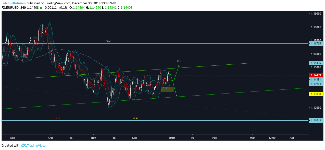Click the dark red 0.6 annotation label

pyautogui.click(x=58, y=118)
